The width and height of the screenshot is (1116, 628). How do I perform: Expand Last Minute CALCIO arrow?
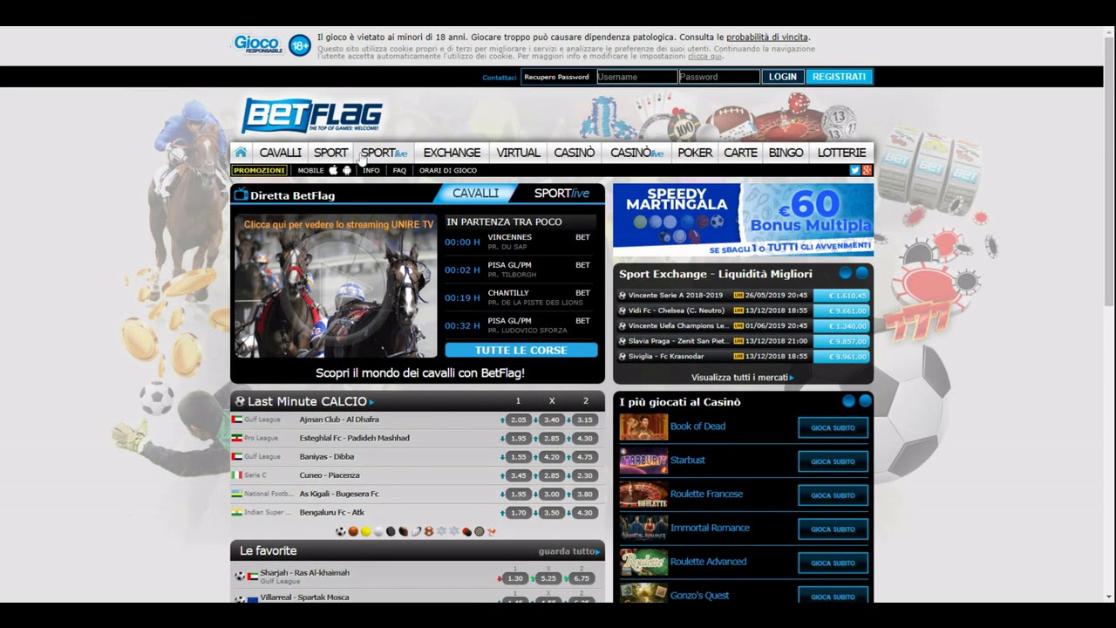[x=371, y=402]
